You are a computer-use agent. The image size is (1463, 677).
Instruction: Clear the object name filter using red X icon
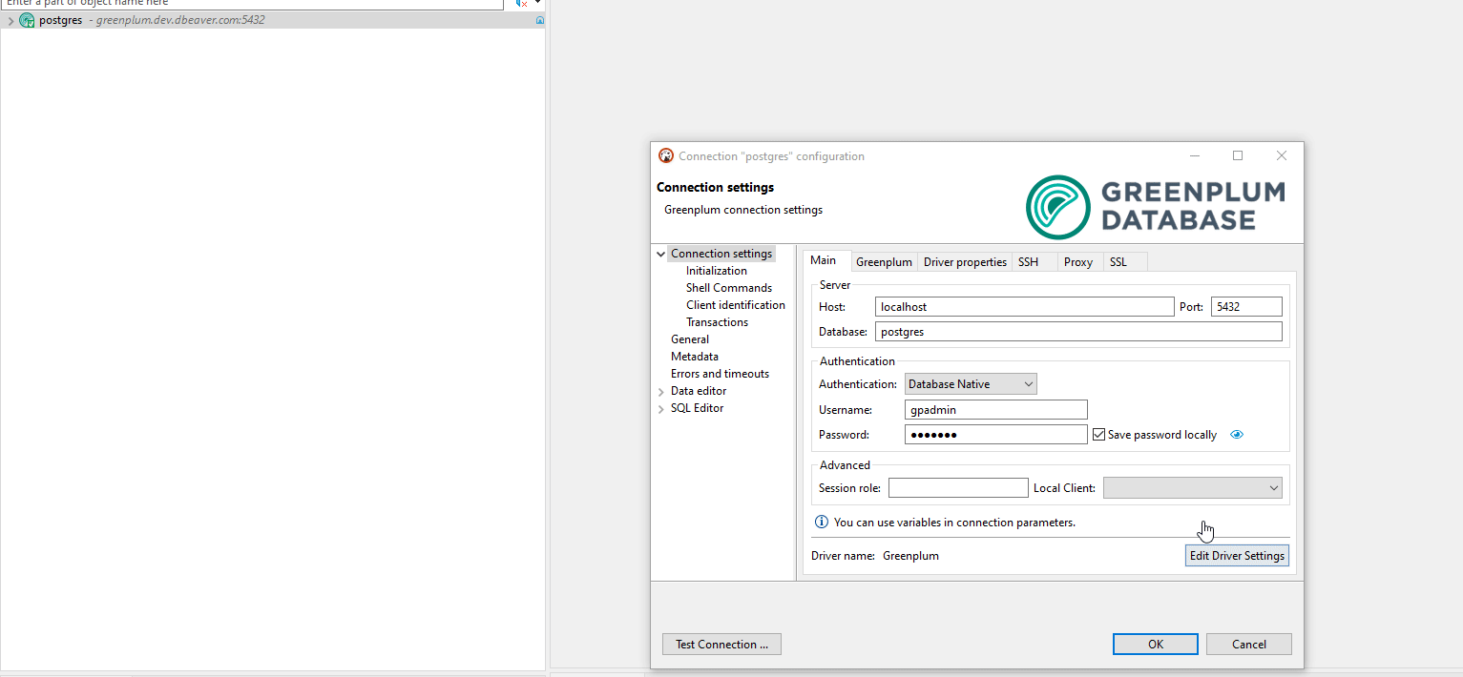pos(523,5)
